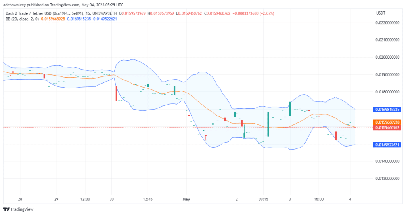Click the 12:45 time label on axis
Image resolution: width=406 pixels, height=215 pixels.
click(148, 199)
